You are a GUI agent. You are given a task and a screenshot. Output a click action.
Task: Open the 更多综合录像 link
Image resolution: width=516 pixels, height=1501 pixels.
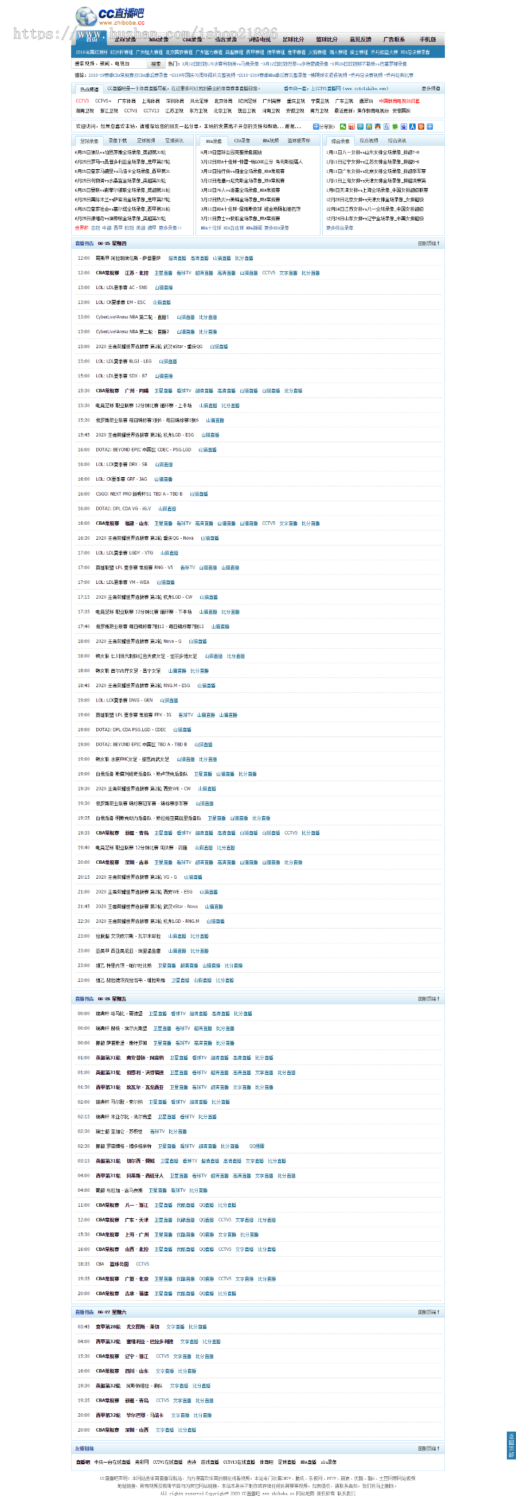click(339, 228)
